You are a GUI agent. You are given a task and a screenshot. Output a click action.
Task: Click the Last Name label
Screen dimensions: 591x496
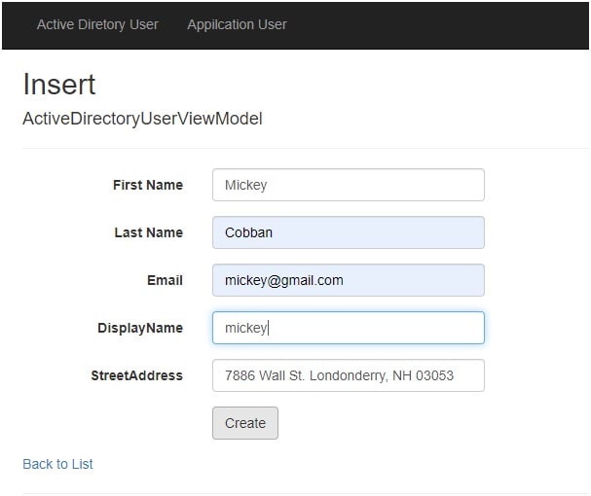tap(149, 232)
